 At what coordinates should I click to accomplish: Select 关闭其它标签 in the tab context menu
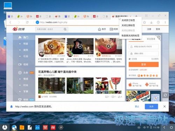point(128,20)
